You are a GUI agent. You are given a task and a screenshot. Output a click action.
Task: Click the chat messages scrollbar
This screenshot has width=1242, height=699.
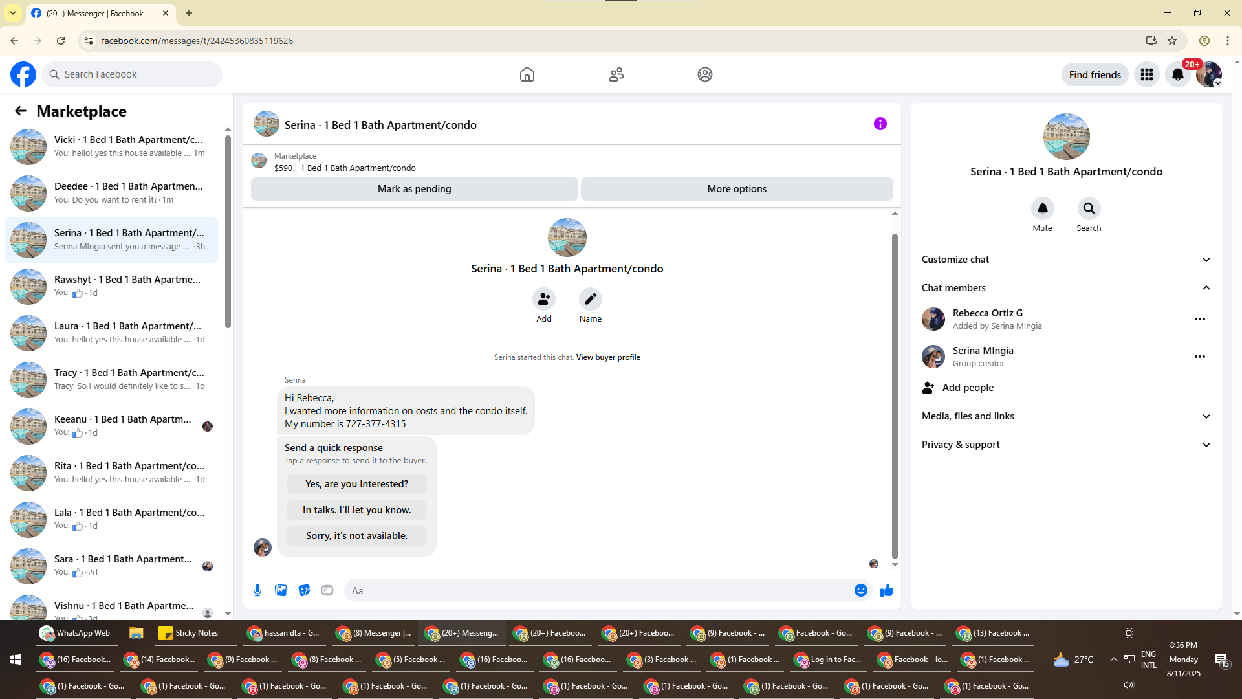coord(895,395)
